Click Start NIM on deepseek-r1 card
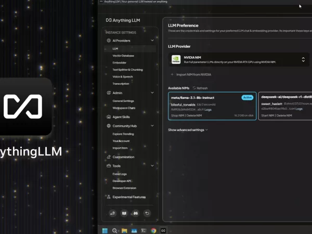The width and height of the screenshot is (312, 234). 268,115
